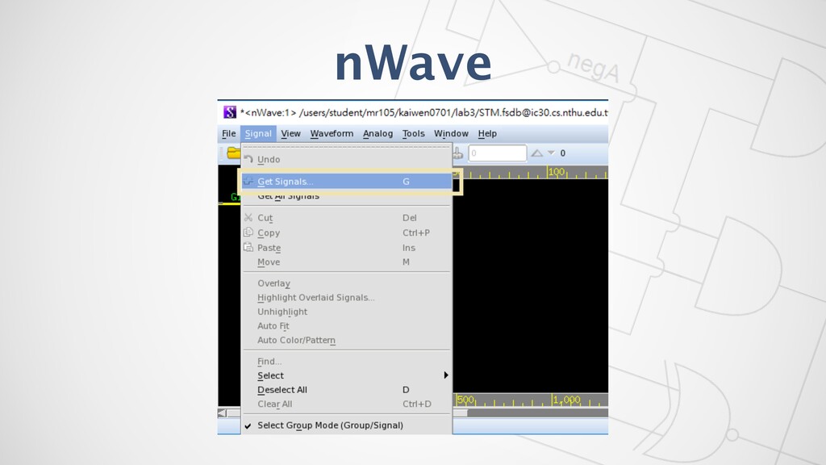The width and height of the screenshot is (826, 465).
Task: Click the 100 mark on top ruler
Action: pyautogui.click(x=557, y=172)
